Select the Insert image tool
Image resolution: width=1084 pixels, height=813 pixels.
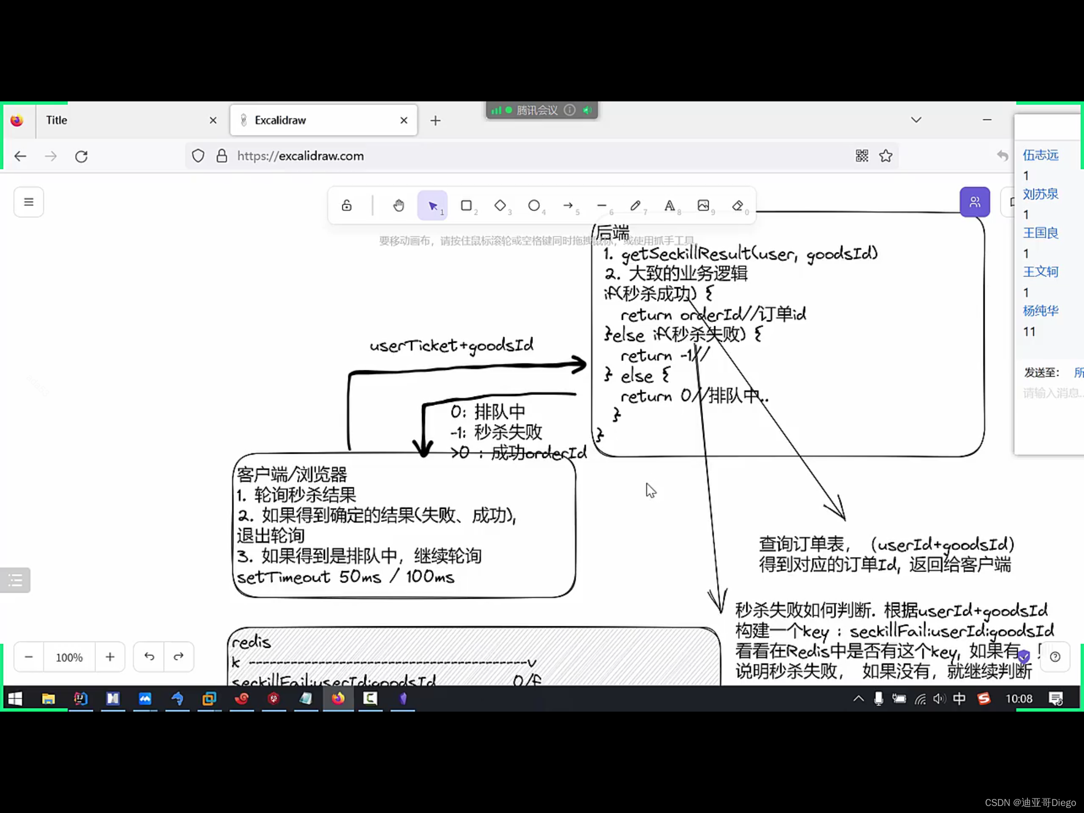[704, 205]
